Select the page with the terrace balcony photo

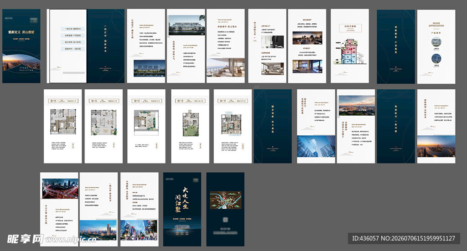pyautogui.click(x=226, y=46)
